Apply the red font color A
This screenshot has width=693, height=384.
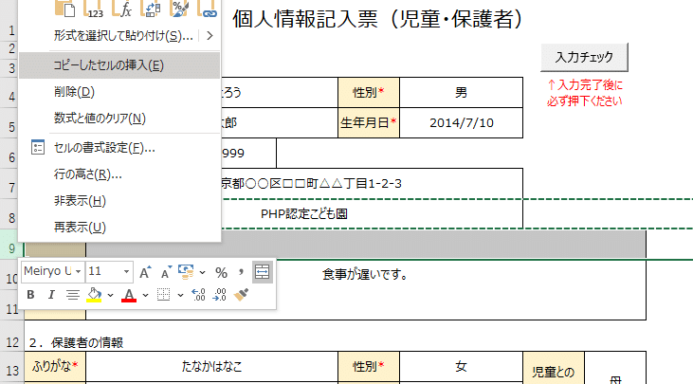coord(129,295)
